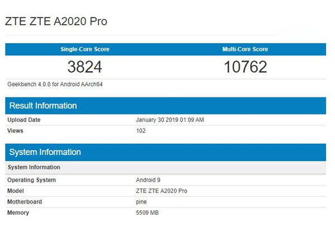Select the Motherboard row label
The image size is (335, 226).
tap(25, 202)
